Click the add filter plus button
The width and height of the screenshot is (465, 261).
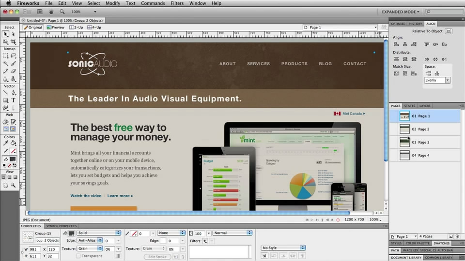click(x=205, y=241)
